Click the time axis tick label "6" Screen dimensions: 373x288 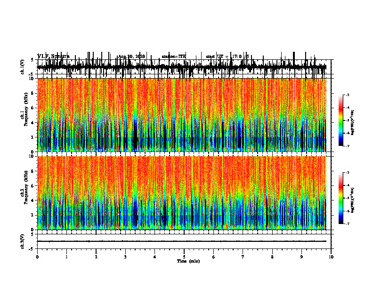[x=214, y=257]
